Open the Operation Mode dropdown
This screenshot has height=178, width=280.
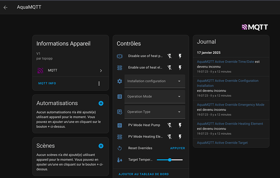155,96
